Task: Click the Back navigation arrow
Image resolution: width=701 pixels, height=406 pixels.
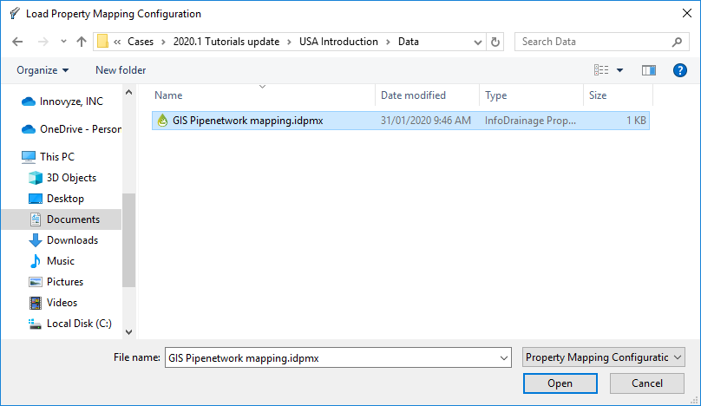Action: point(17,42)
